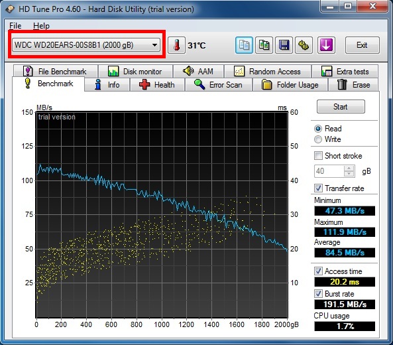Switch to the File Benchmark tab
This screenshot has width=393, height=345.
[x=55, y=71]
